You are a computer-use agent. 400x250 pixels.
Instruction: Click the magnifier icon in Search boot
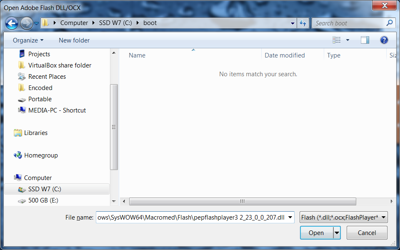(x=389, y=23)
